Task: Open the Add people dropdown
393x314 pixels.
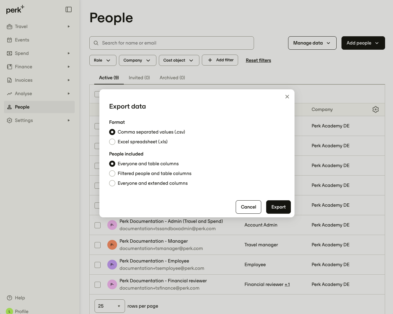Action: tap(363, 43)
